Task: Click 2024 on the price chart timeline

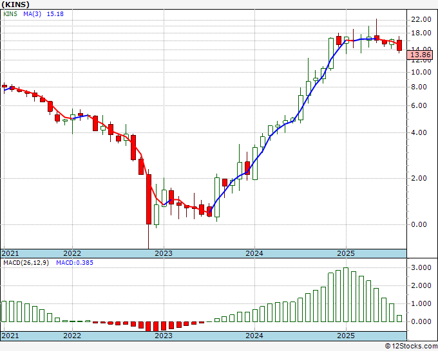Action: point(254,253)
